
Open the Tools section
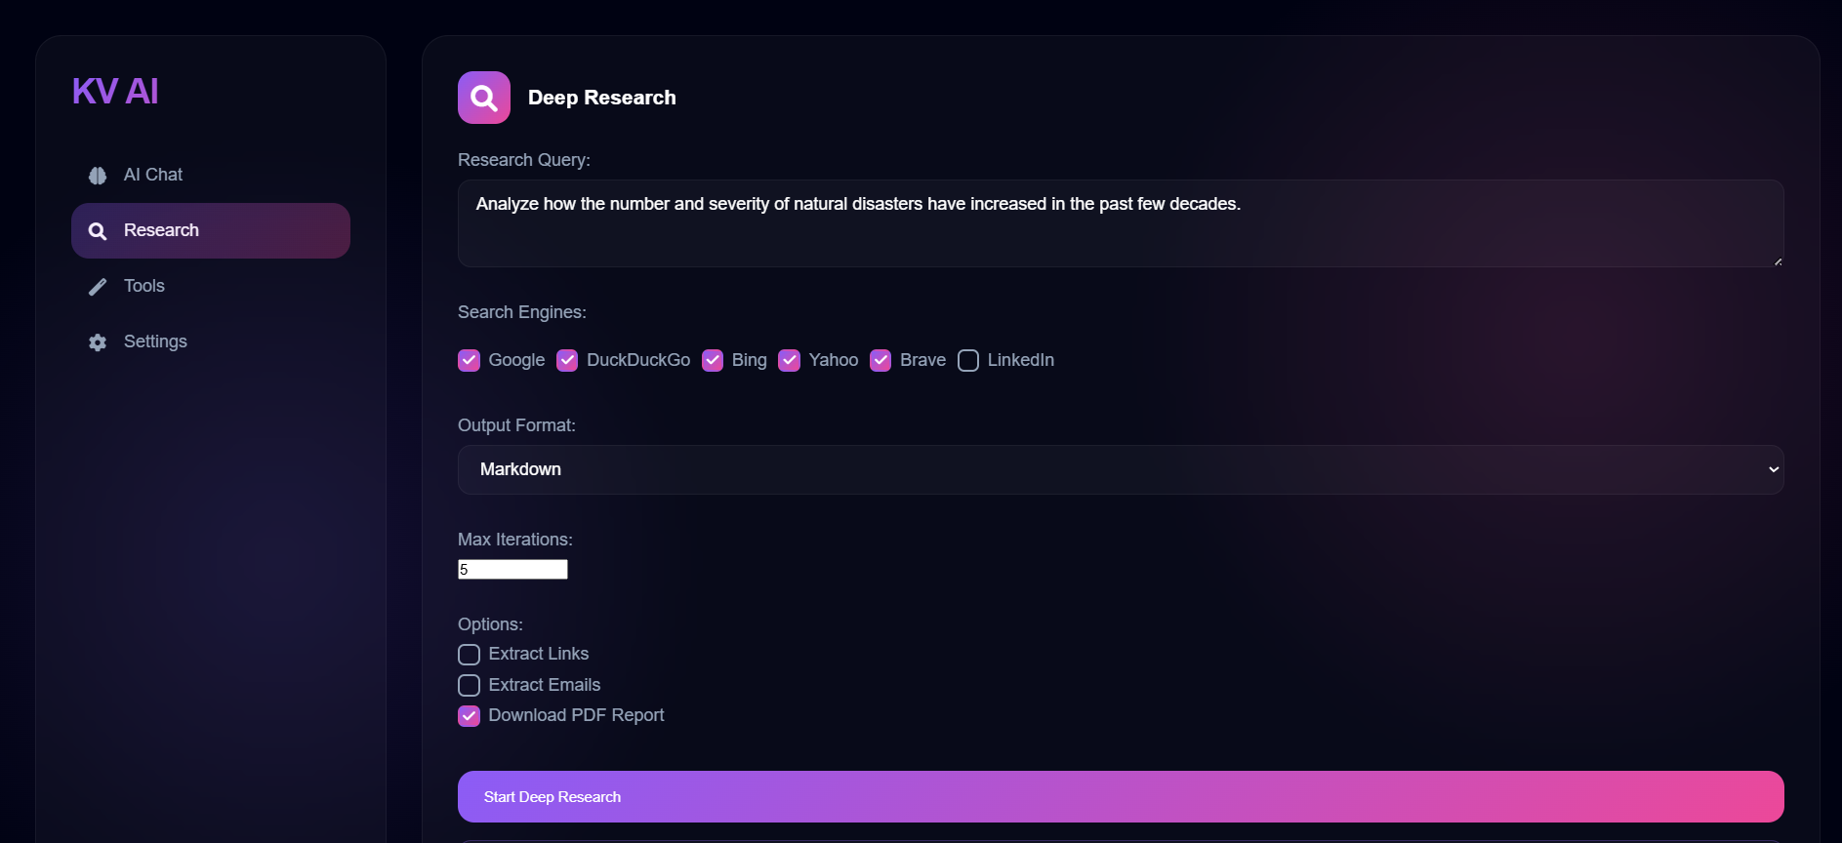pyautogui.click(x=211, y=287)
